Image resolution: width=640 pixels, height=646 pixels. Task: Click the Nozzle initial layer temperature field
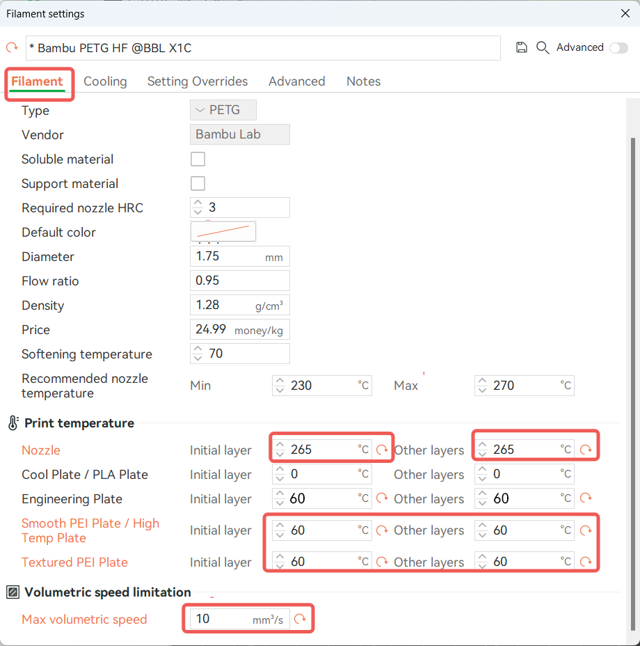pos(322,450)
